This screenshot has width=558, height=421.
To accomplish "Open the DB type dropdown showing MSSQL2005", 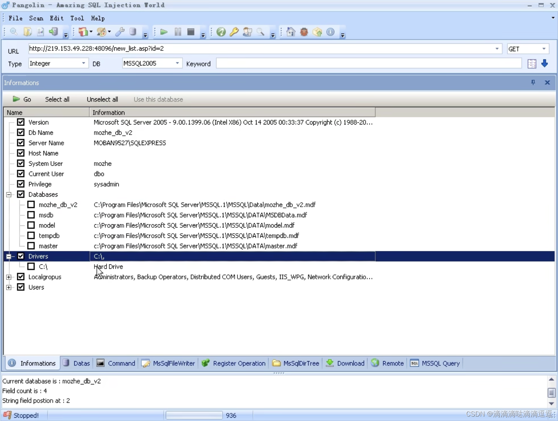I will coord(177,63).
